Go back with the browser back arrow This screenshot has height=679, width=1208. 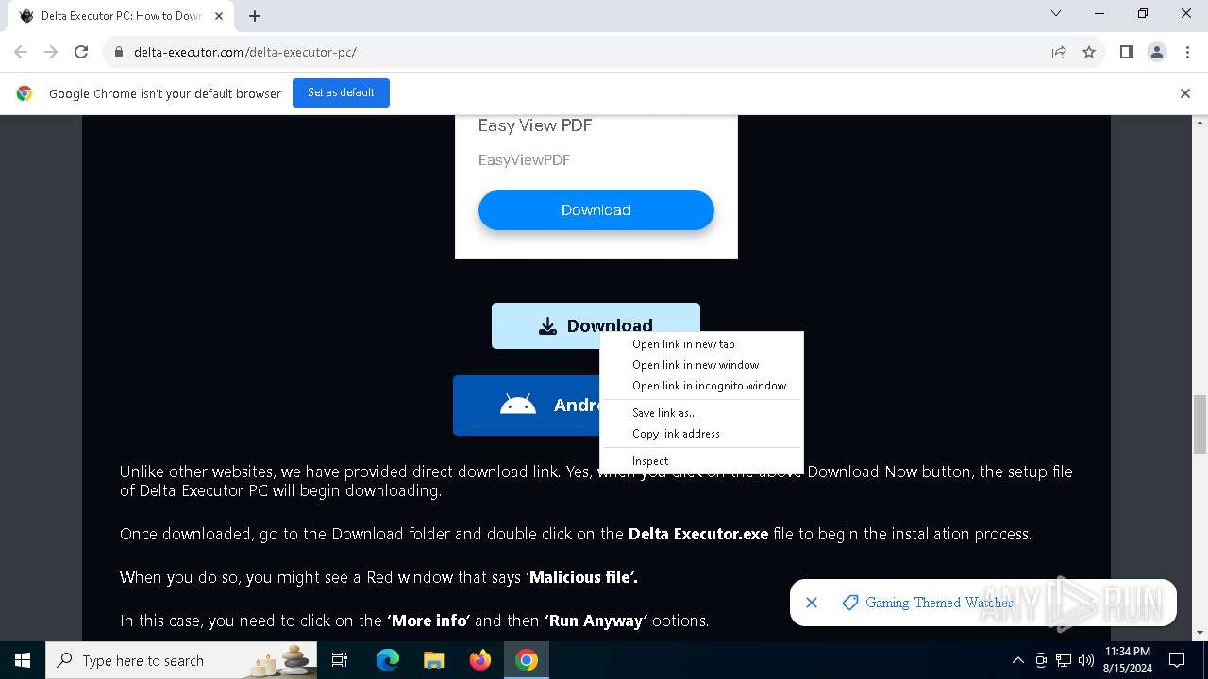21,52
